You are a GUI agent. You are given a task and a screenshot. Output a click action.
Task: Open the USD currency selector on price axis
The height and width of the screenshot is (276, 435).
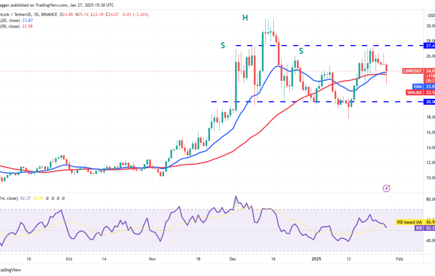pos(430,15)
